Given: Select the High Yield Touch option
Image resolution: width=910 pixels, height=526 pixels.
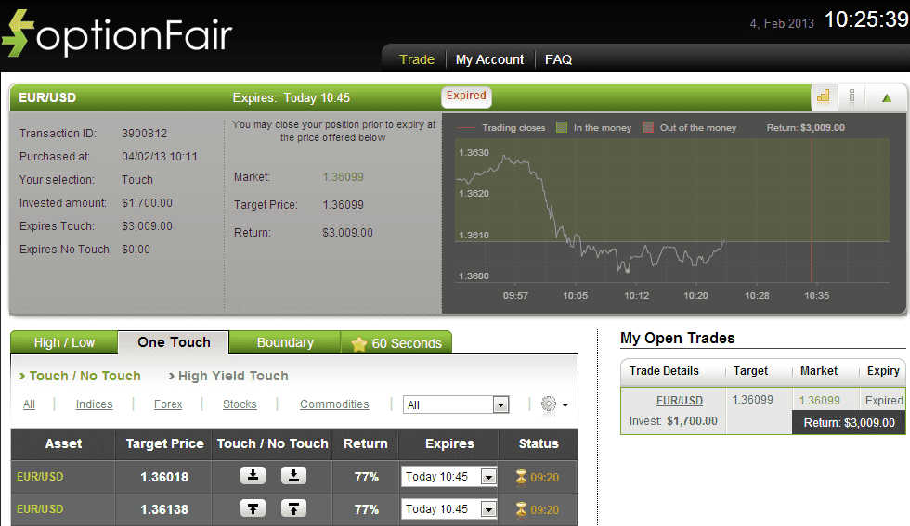Looking at the screenshot, I should pos(232,376).
